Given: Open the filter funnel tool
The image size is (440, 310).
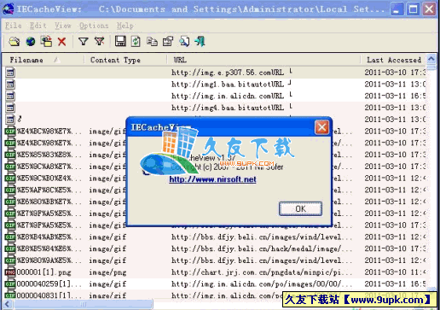Looking at the screenshot, I should (83, 42).
